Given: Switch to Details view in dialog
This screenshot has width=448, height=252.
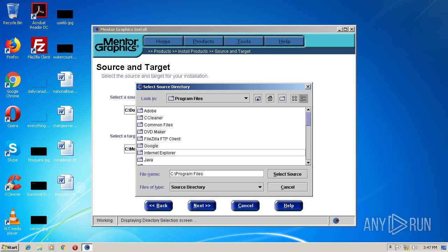Looking at the screenshot, I should pyautogui.click(x=303, y=99).
